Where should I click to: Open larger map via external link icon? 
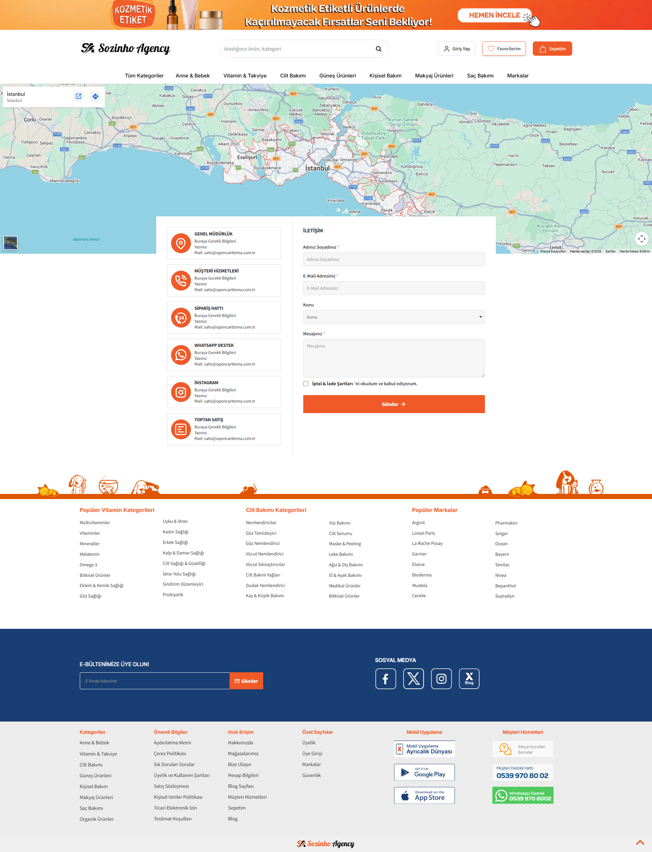[x=78, y=96]
